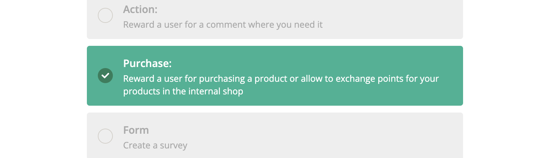Click the "Action:" option heading
539x158 pixels.
(x=140, y=10)
